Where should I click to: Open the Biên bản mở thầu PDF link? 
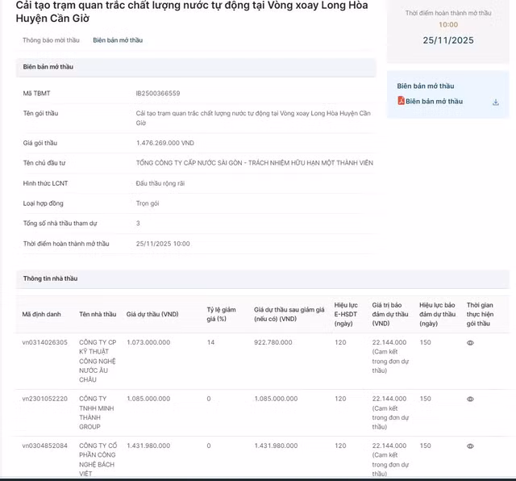[x=434, y=102]
